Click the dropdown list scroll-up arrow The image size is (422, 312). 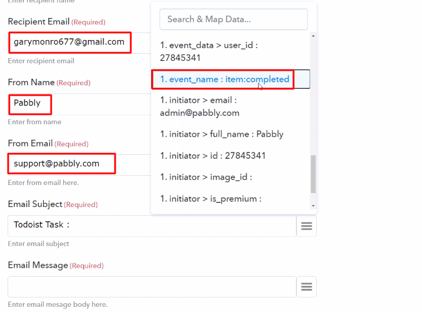[x=313, y=36]
